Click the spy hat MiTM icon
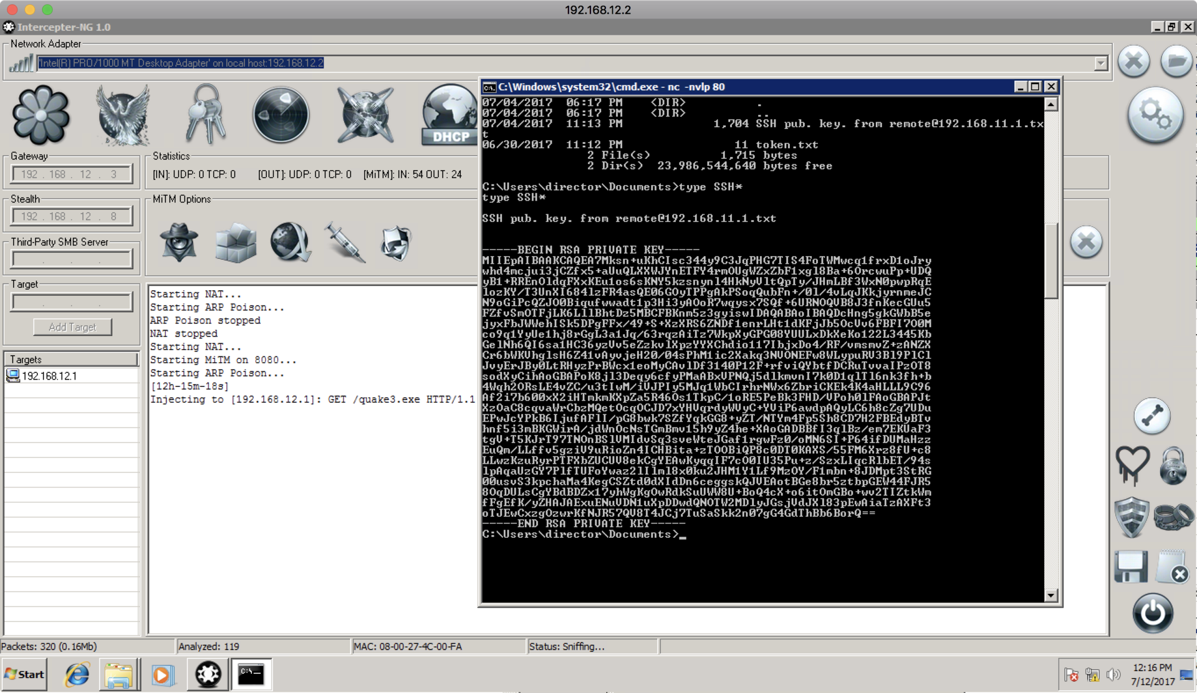This screenshot has width=1197, height=693. (x=180, y=242)
